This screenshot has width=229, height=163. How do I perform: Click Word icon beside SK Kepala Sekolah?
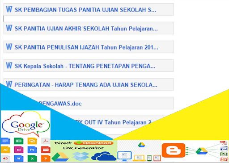[x=9, y=66]
